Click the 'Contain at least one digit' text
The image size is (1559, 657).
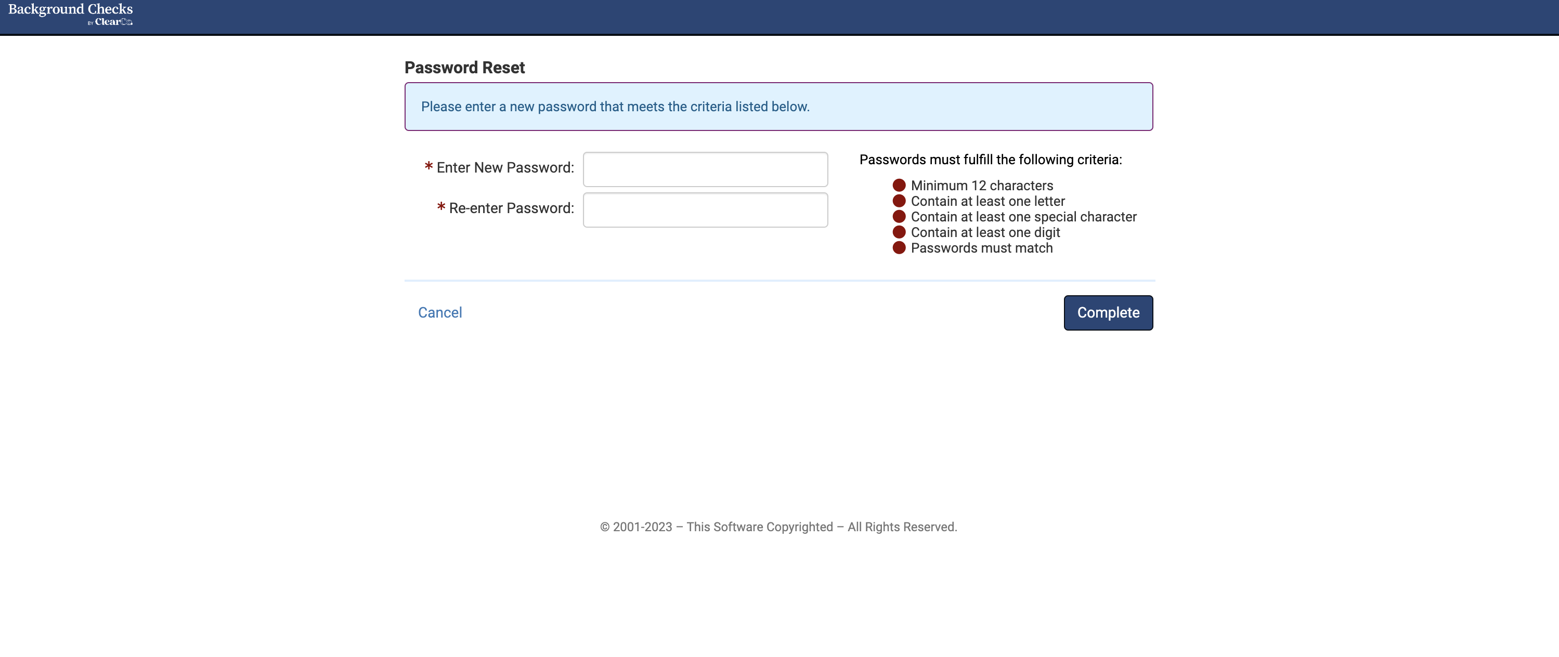tap(985, 233)
